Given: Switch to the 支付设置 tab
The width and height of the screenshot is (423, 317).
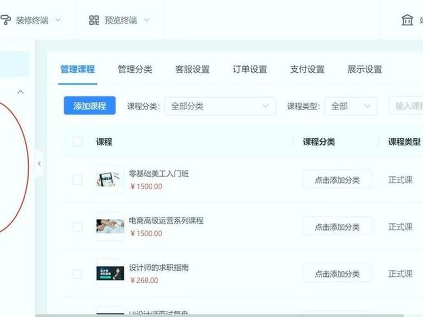Looking at the screenshot, I should click(307, 70).
